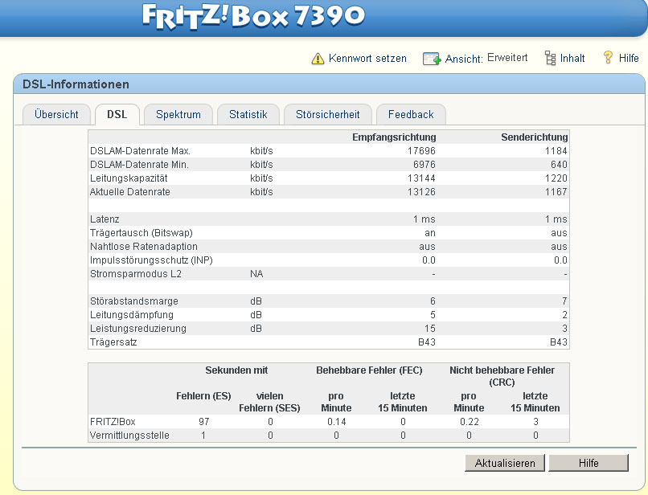The image size is (648, 495).
Task: Click the value 1184 in Senderichtung
Action: tap(556, 151)
